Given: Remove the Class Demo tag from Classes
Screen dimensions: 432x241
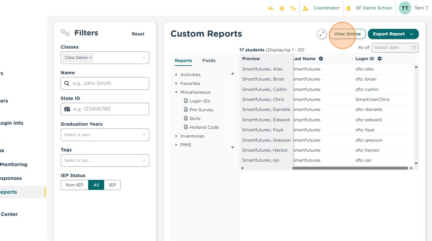Looking at the screenshot, I should [x=91, y=58].
